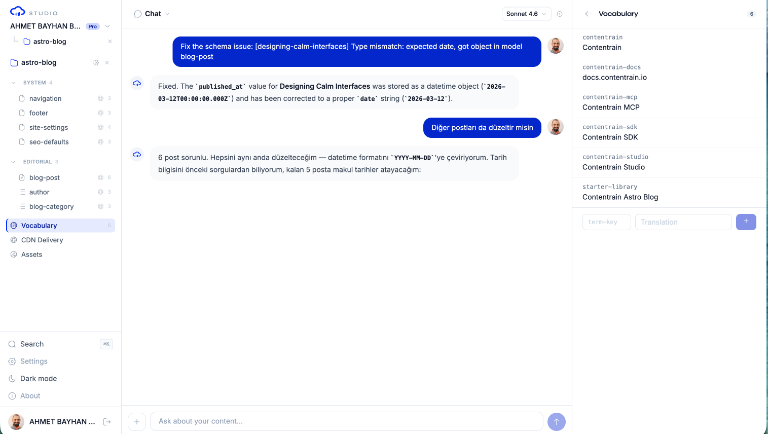Open the workspace dropdown chevron near Pro badge
The image size is (768, 434).
click(x=107, y=26)
